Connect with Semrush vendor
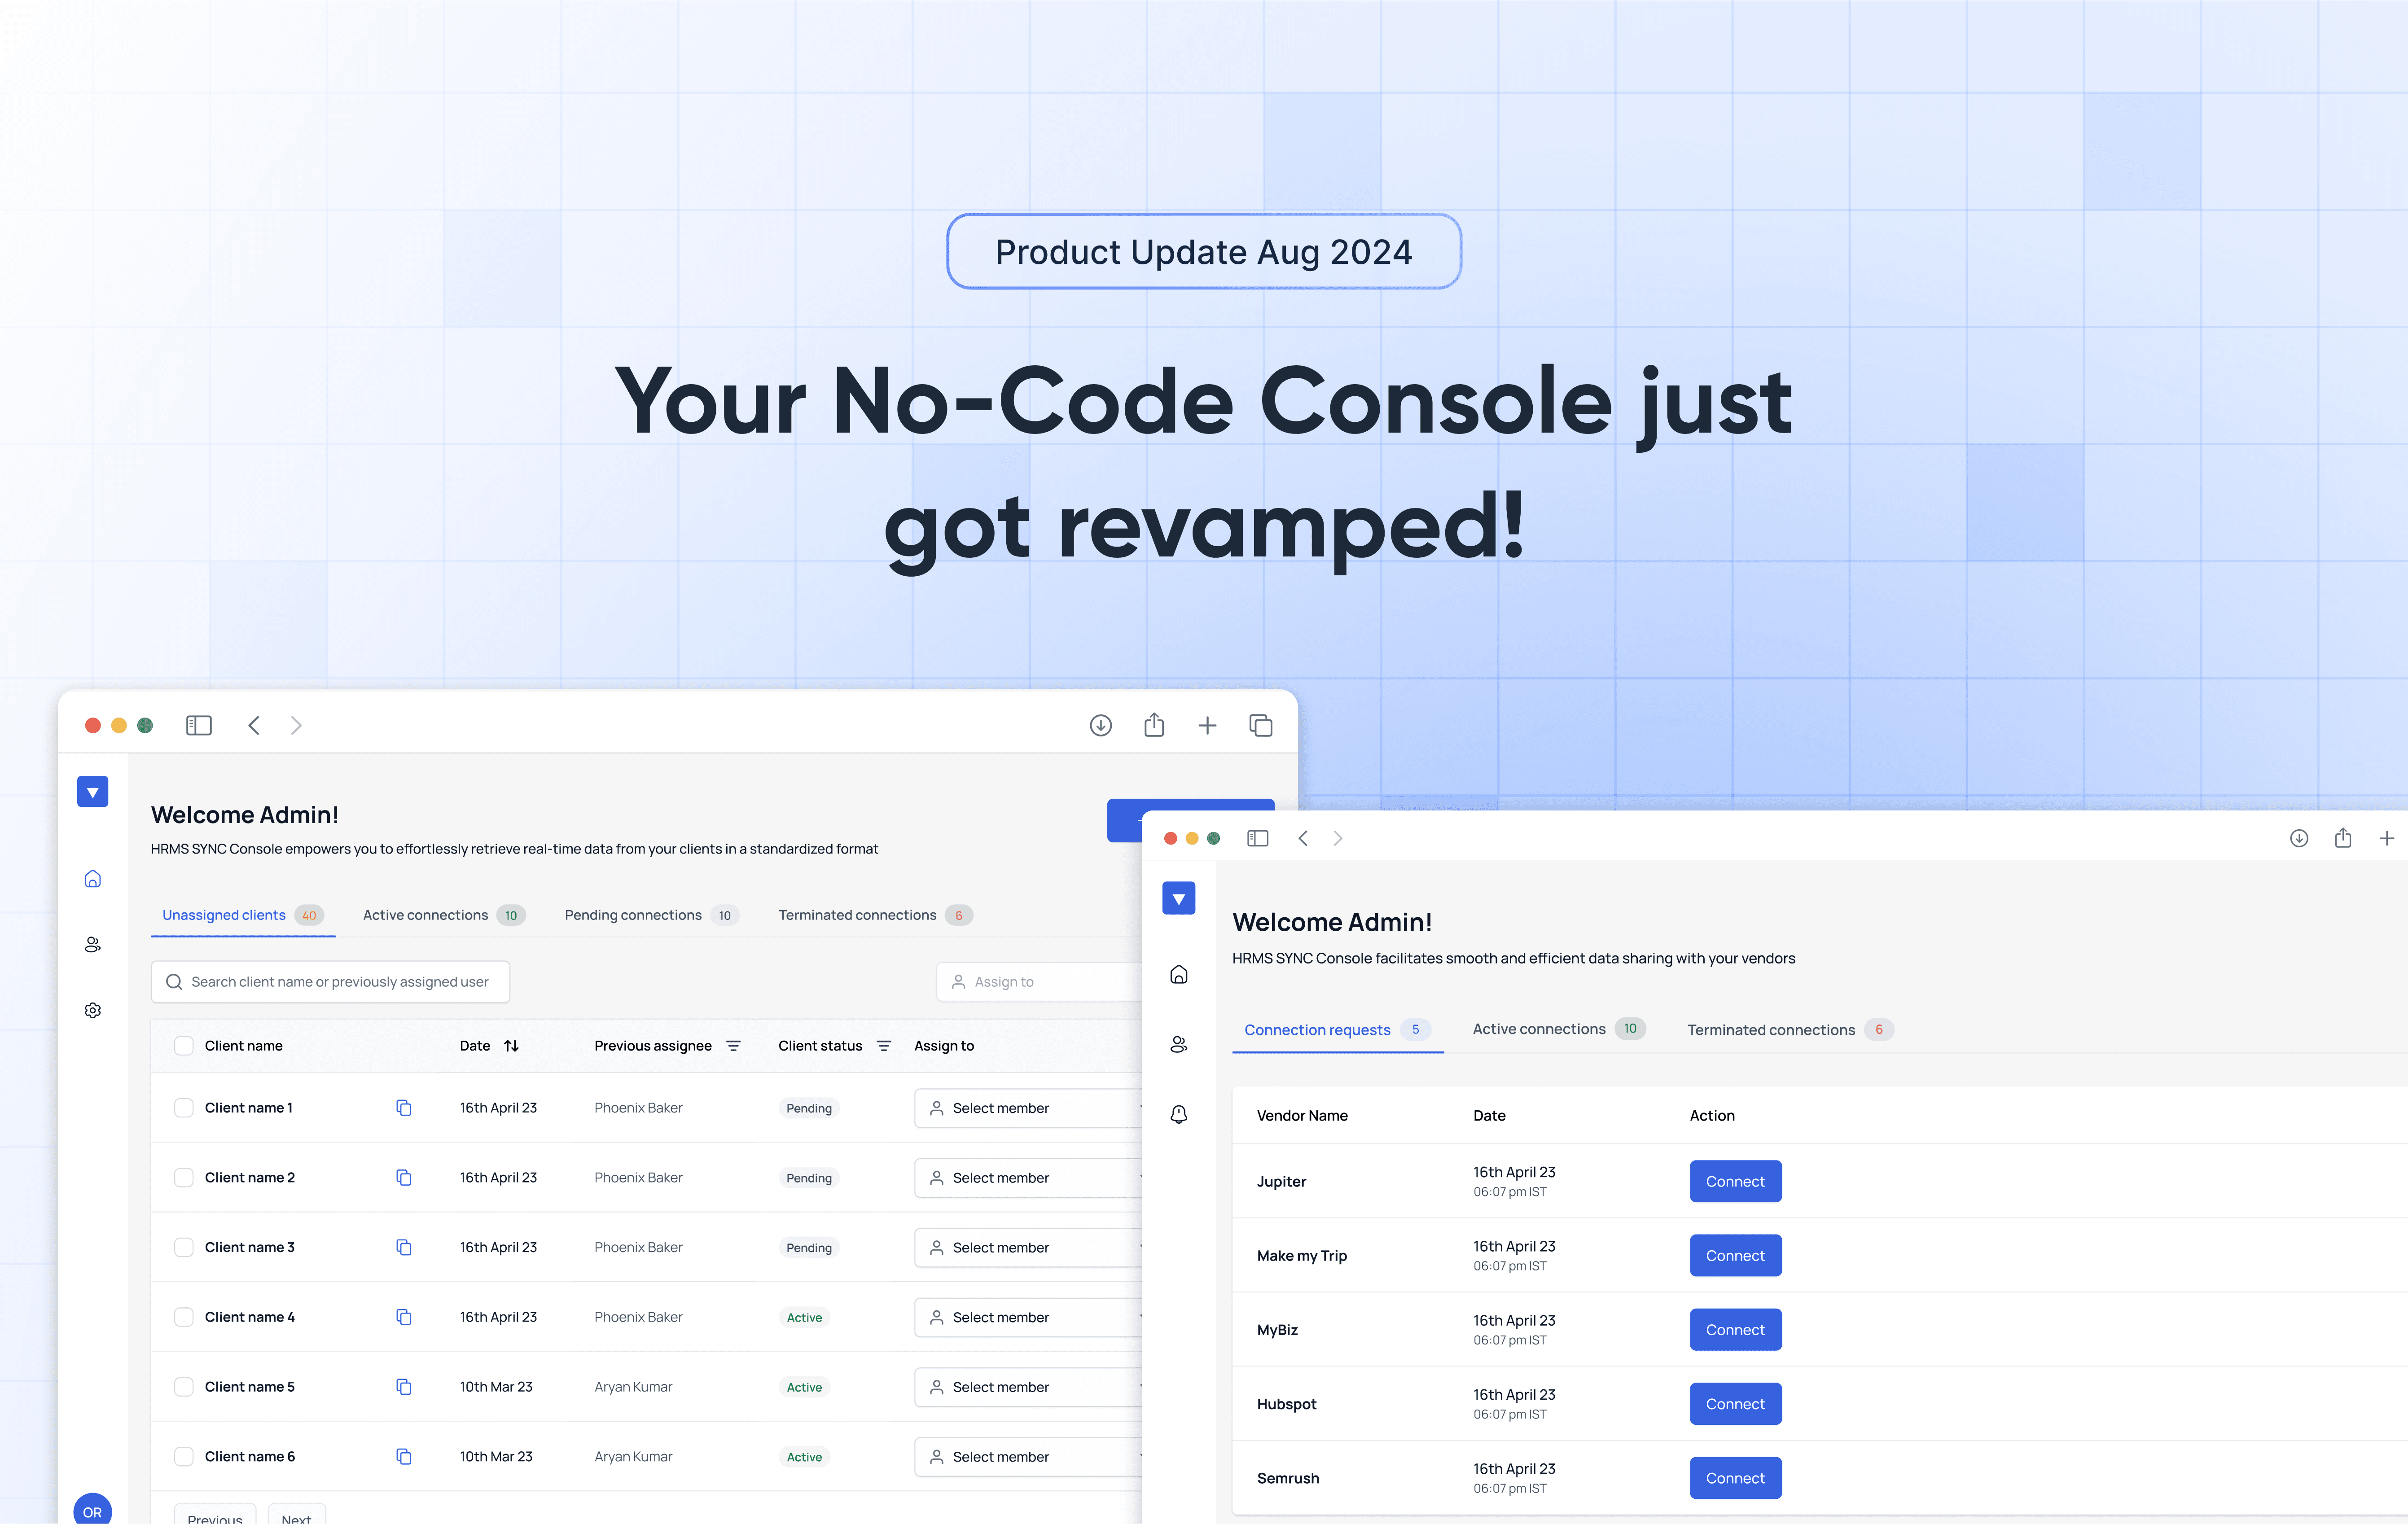Screen dimensions: 2408x1524 (1735, 1478)
